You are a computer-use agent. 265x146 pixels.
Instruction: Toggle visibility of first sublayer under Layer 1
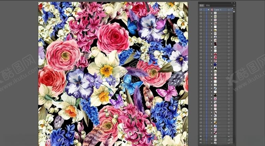pyautogui.click(x=201, y=13)
